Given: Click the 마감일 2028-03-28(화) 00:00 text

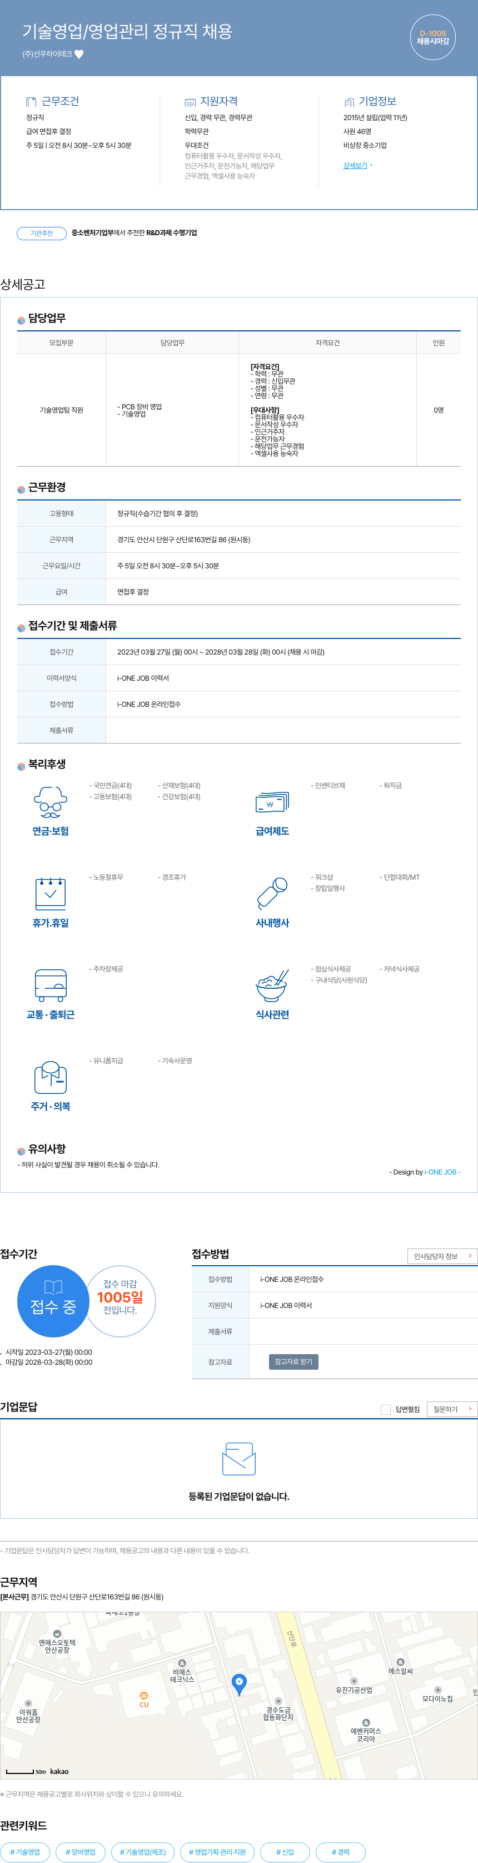Looking at the screenshot, I should 48,1362.
